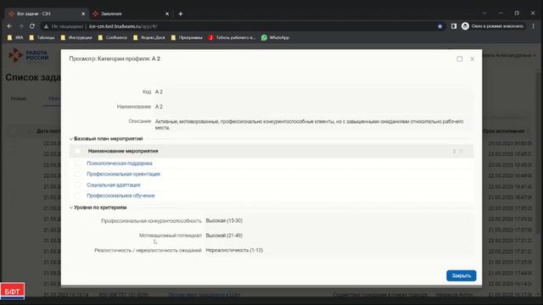Click the tab search chevron in title bar

coord(484,14)
